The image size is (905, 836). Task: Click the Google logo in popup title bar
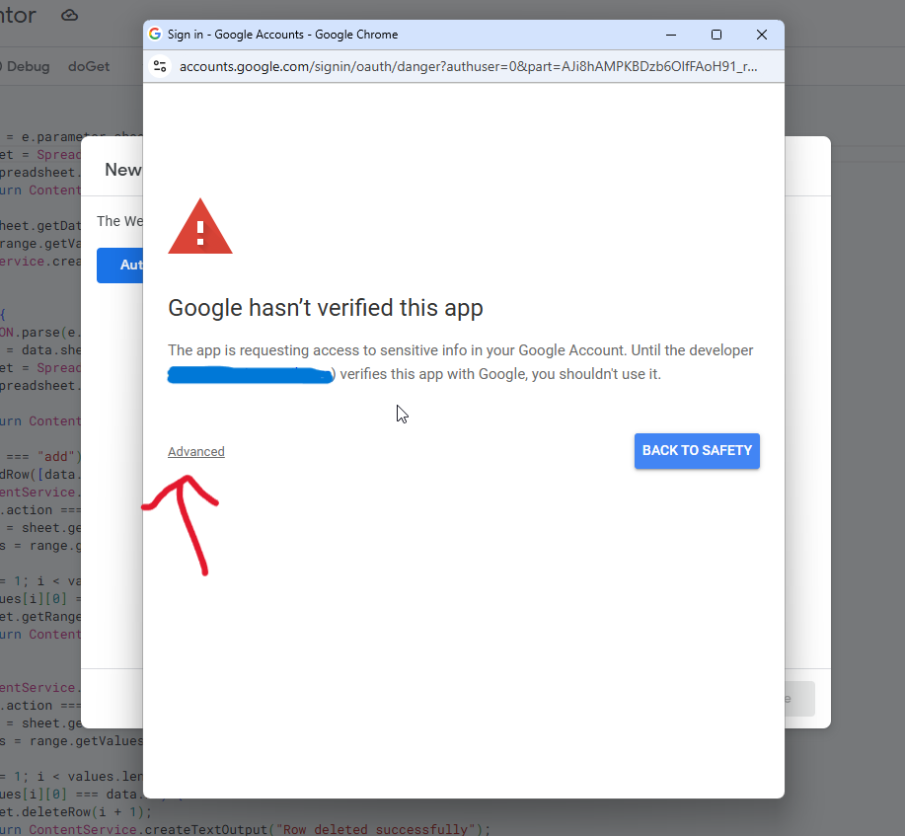(x=155, y=35)
